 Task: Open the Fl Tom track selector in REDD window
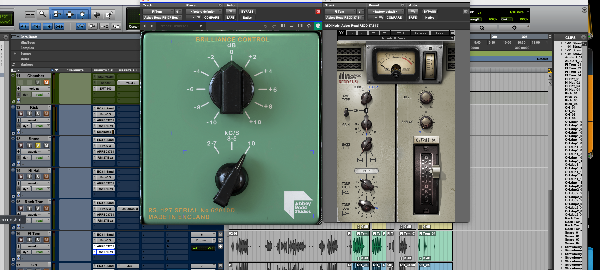340,12
